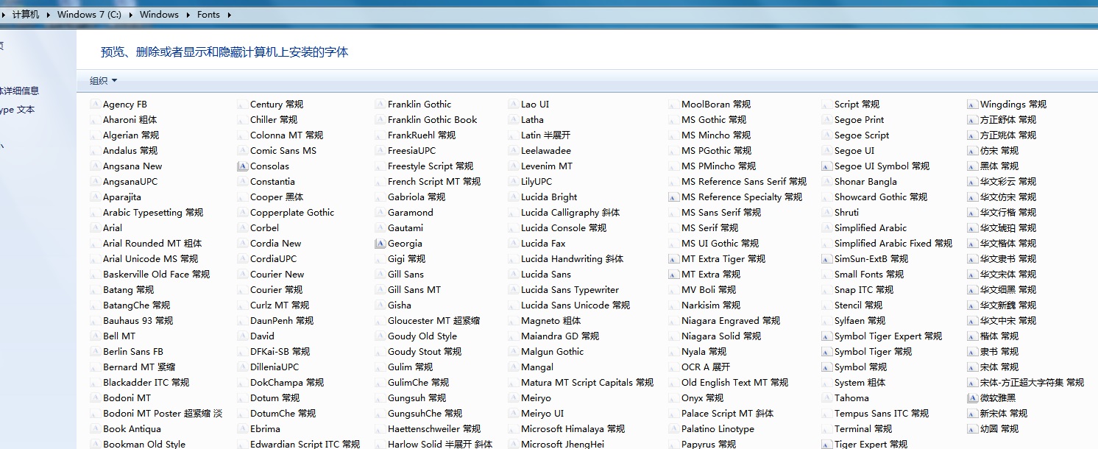Image resolution: width=1098 pixels, height=449 pixels.
Task: Click the Franklin Gothic font icon
Action: pos(380,105)
